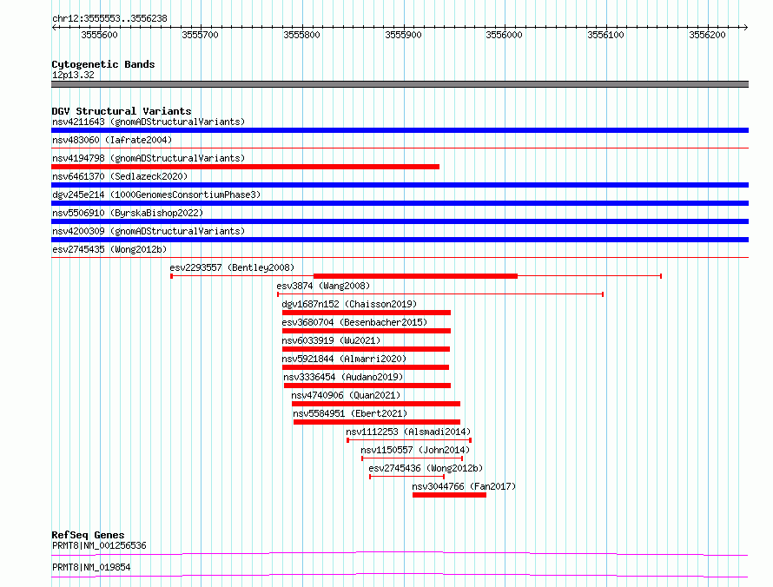Click the nsv1112253 thin interval line
Viewport: 773px width, 587px height.
click(409, 440)
